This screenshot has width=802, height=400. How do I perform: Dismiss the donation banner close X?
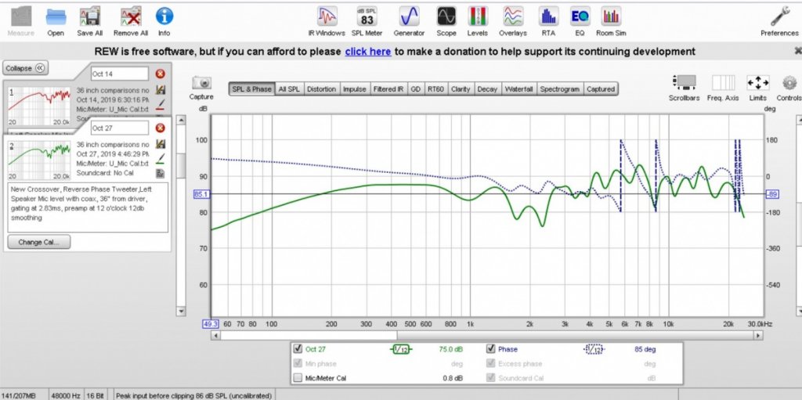pyautogui.click(x=797, y=51)
